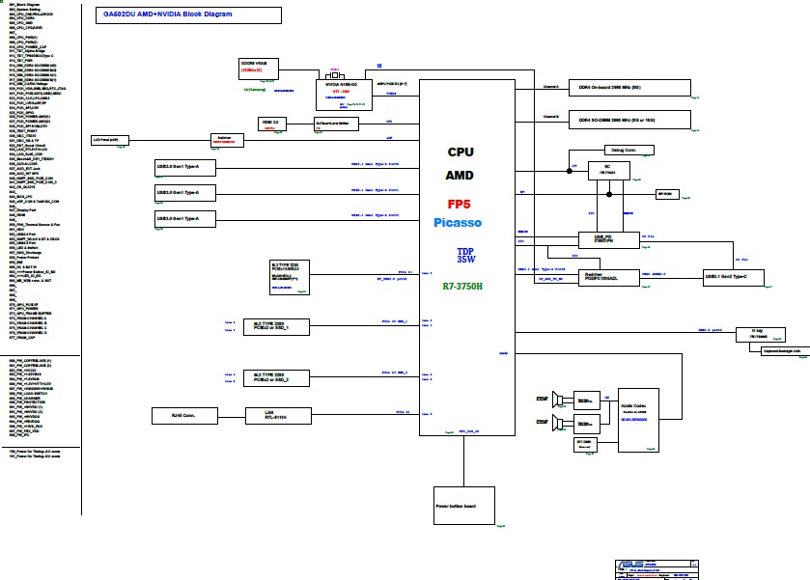Screen dimensions: 810x580
Task: Click the upper speaker symbol
Action: (x=557, y=400)
